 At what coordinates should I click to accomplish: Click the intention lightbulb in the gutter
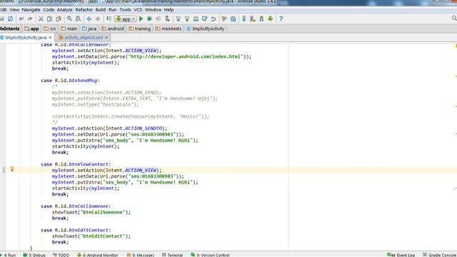point(12,169)
